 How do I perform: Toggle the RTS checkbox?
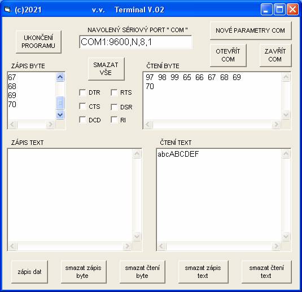[114, 92]
